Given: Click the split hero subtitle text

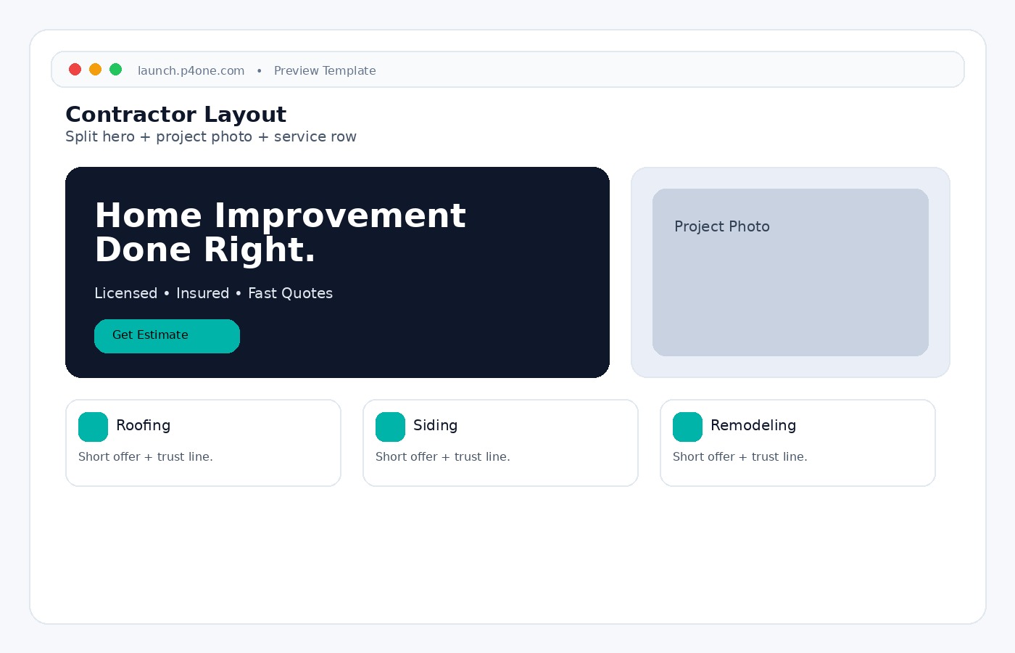Looking at the screenshot, I should 211,136.
